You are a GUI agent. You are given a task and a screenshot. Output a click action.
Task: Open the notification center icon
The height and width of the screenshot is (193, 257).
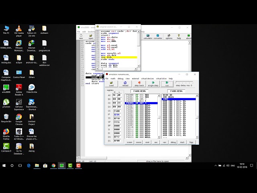(252, 166)
